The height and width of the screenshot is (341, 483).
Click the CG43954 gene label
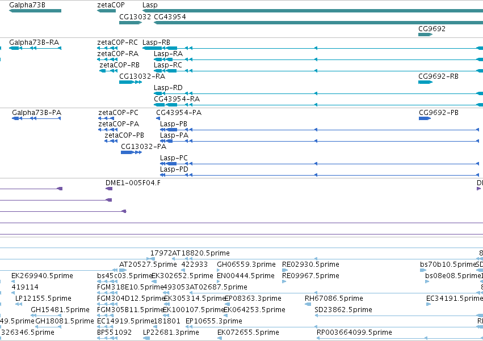(170, 17)
